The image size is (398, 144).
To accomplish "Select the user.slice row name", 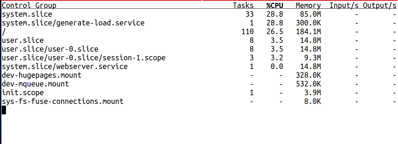I will [23, 40].
